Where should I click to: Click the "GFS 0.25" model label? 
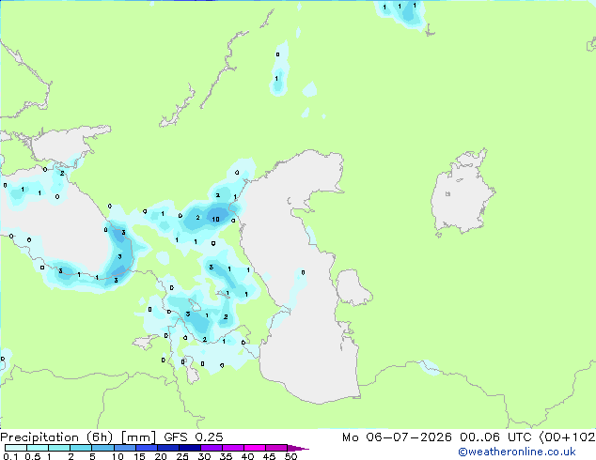tap(194, 437)
